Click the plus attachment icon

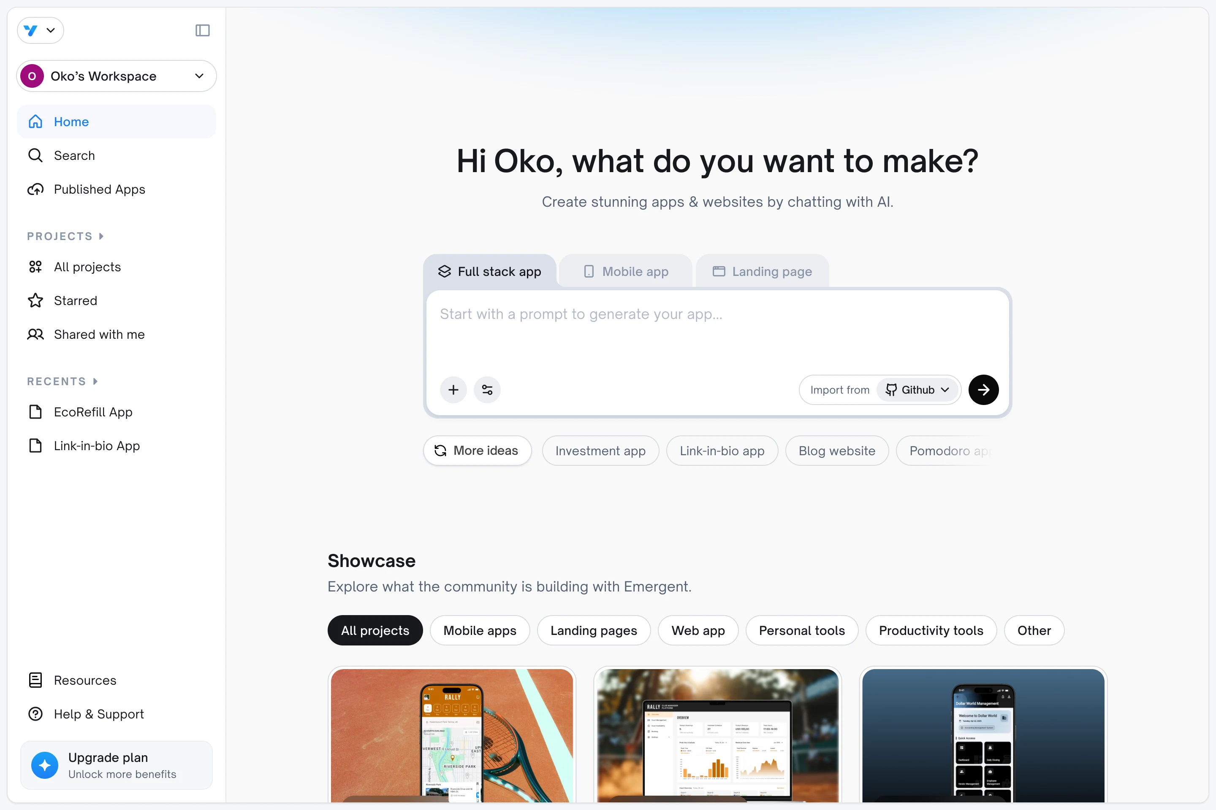pyautogui.click(x=453, y=389)
